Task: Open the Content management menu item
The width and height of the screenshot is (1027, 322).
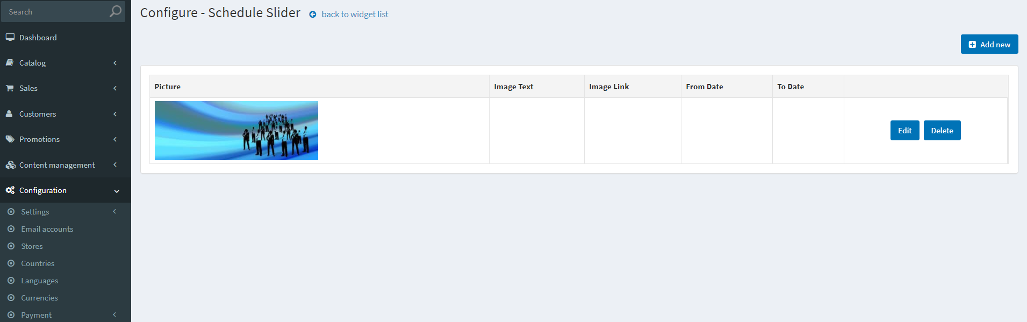Action: 66,165
